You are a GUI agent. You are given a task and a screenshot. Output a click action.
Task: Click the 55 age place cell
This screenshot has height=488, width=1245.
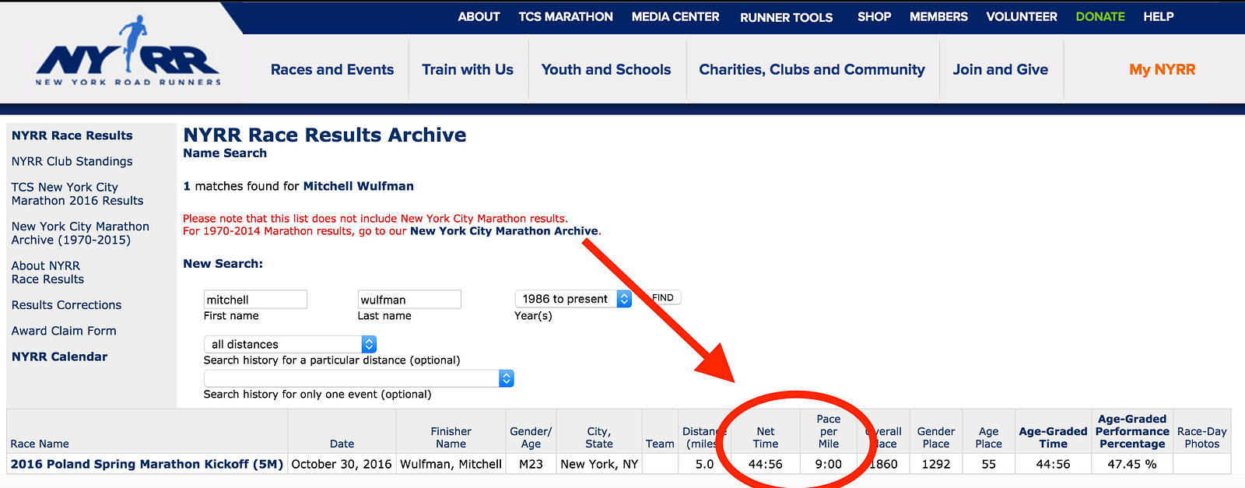[x=989, y=464]
